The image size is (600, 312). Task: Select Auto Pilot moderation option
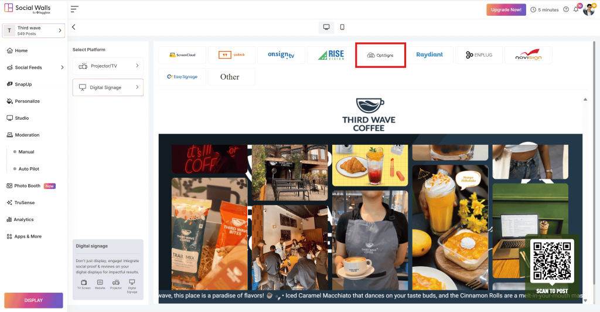tap(26, 169)
